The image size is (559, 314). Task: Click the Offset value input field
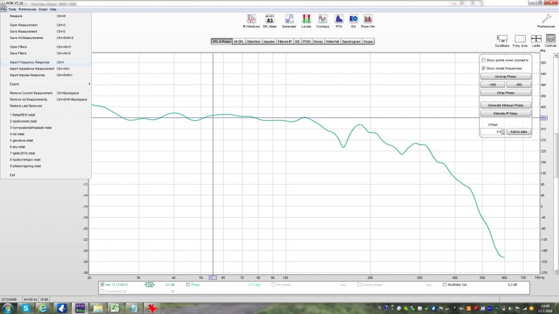[492, 132]
